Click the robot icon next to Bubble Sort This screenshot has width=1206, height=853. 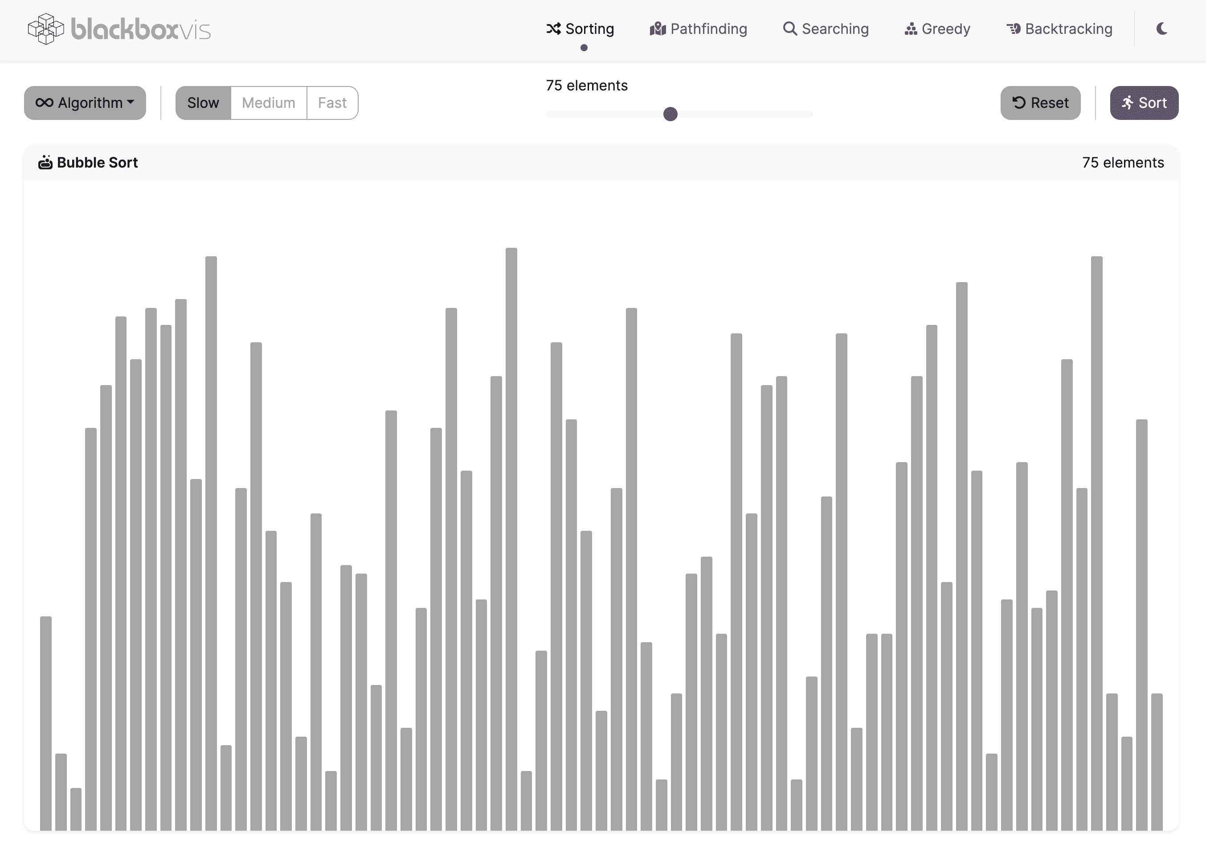coord(46,162)
